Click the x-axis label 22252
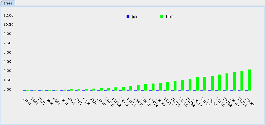 click(x=190, y=102)
